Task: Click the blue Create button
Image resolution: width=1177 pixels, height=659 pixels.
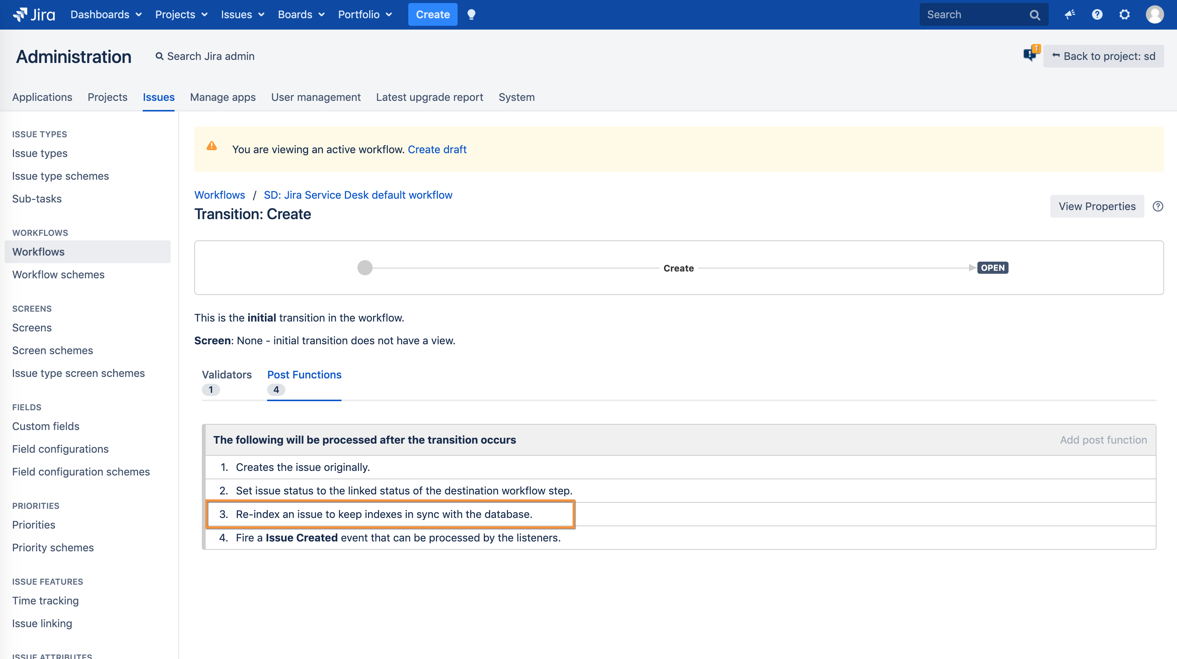Action: (432, 15)
